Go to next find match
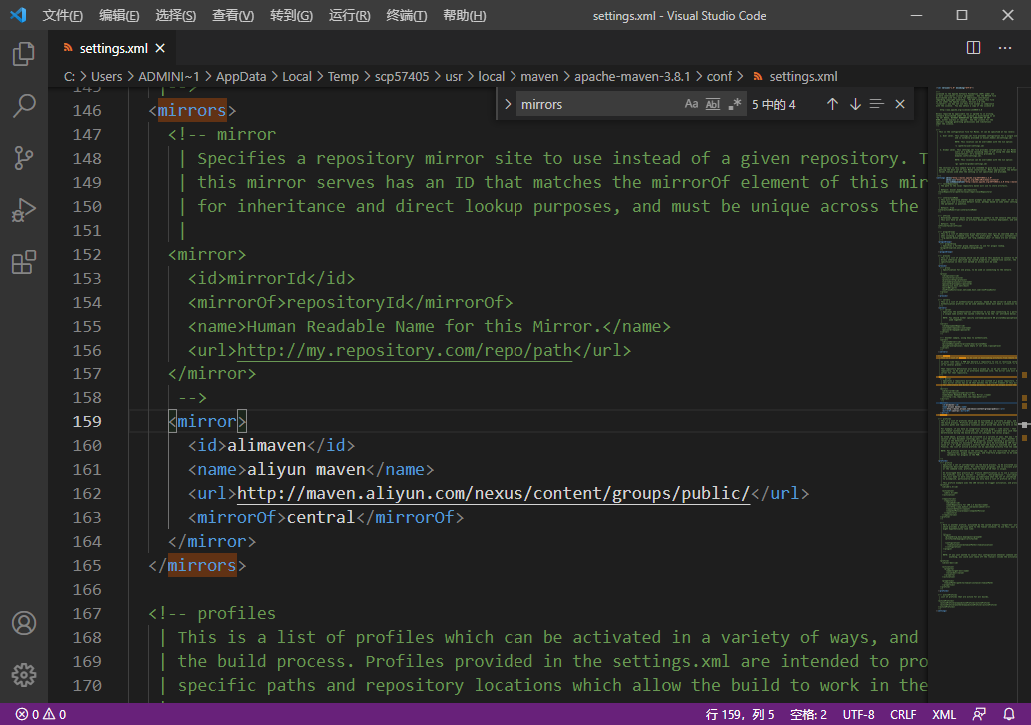The height and width of the screenshot is (725, 1031). pos(855,104)
